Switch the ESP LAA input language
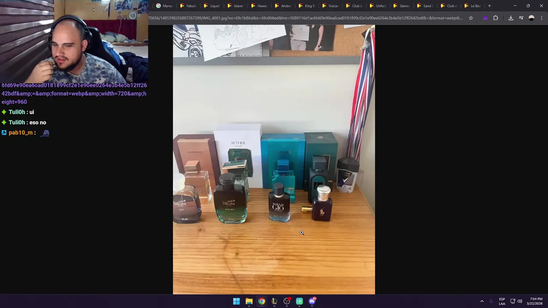The width and height of the screenshot is (548, 308). (x=502, y=301)
